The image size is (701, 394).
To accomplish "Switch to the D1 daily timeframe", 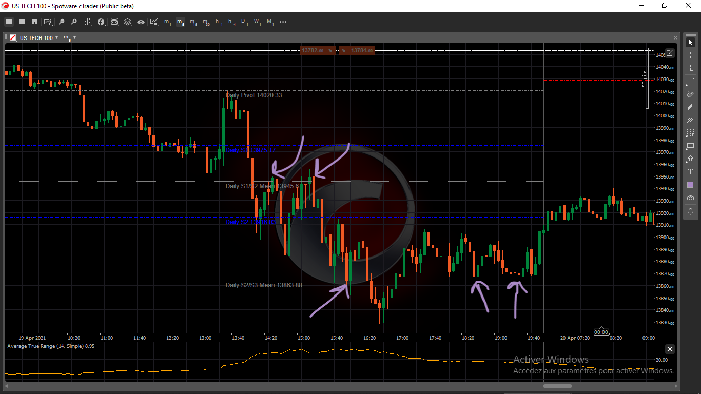I will tap(244, 22).
